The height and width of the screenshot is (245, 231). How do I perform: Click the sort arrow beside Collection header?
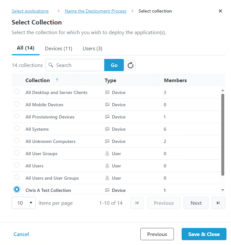(x=57, y=80)
